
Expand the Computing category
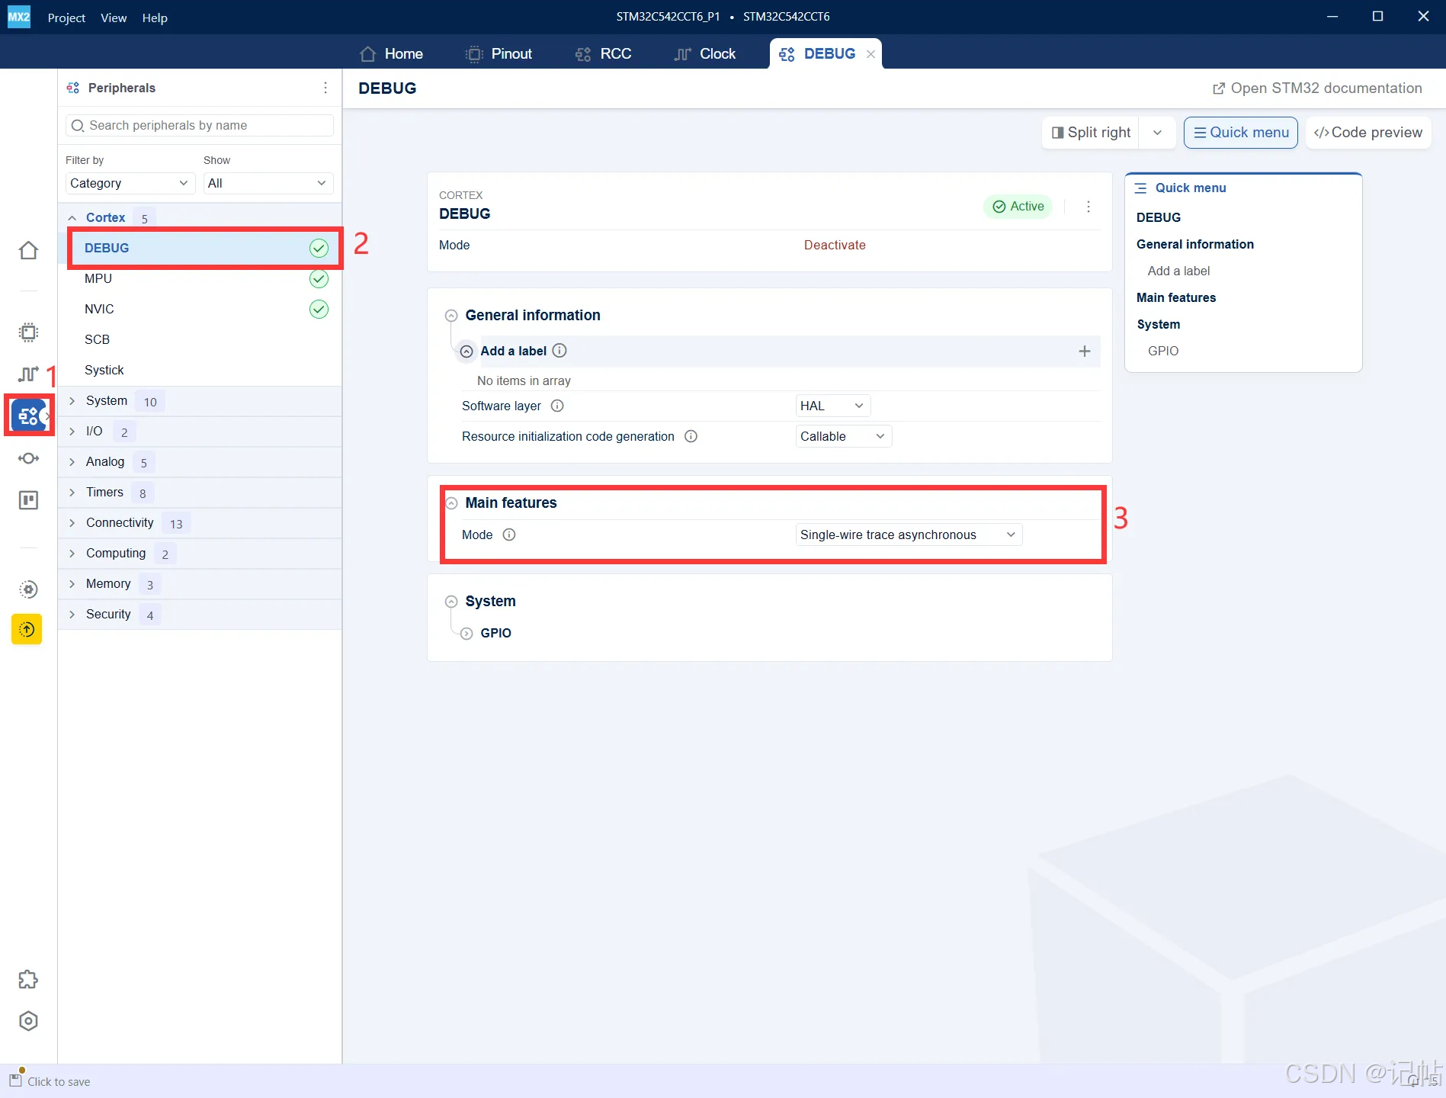[72, 554]
